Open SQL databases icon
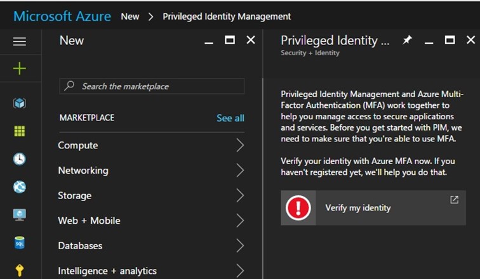This screenshot has width=480, height=279. (x=19, y=243)
